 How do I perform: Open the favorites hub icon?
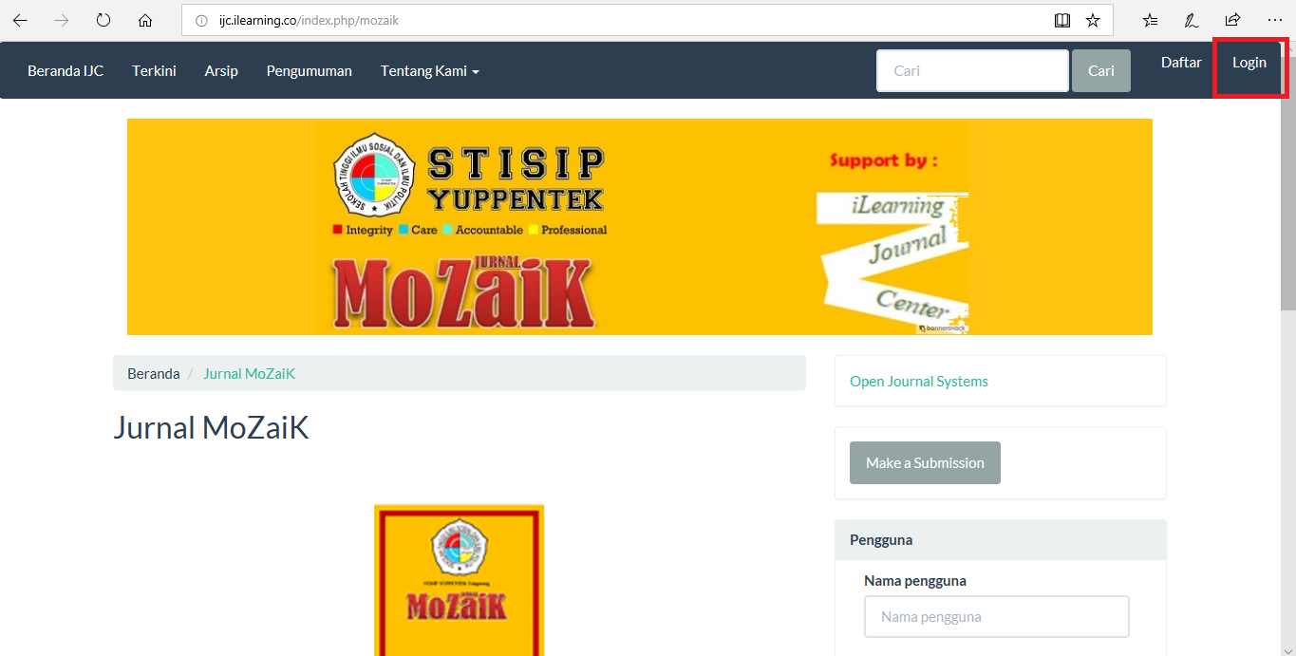pos(1150,20)
